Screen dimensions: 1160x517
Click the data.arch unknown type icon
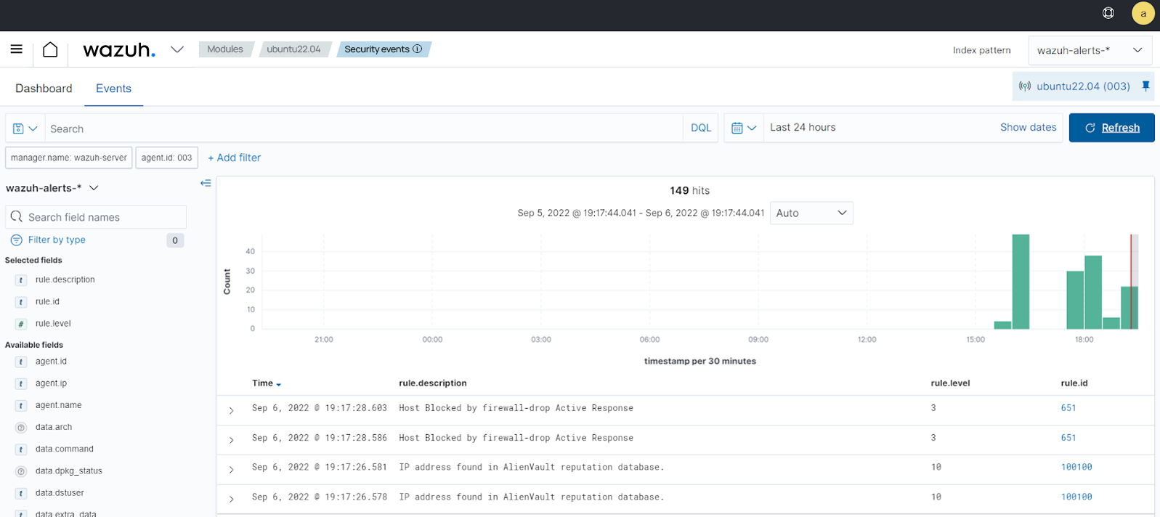coord(21,428)
